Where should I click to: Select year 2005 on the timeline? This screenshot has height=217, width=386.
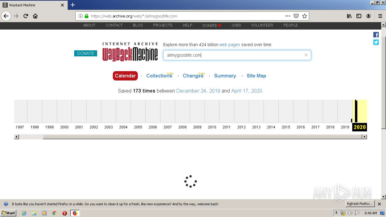[138, 127]
